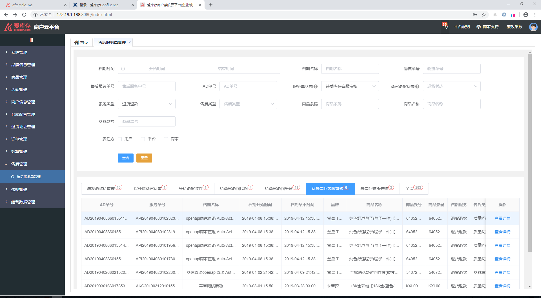Select 售后服务单管理 sidebar item
The image size is (541, 298).
pyautogui.click(x=32, y=177)
